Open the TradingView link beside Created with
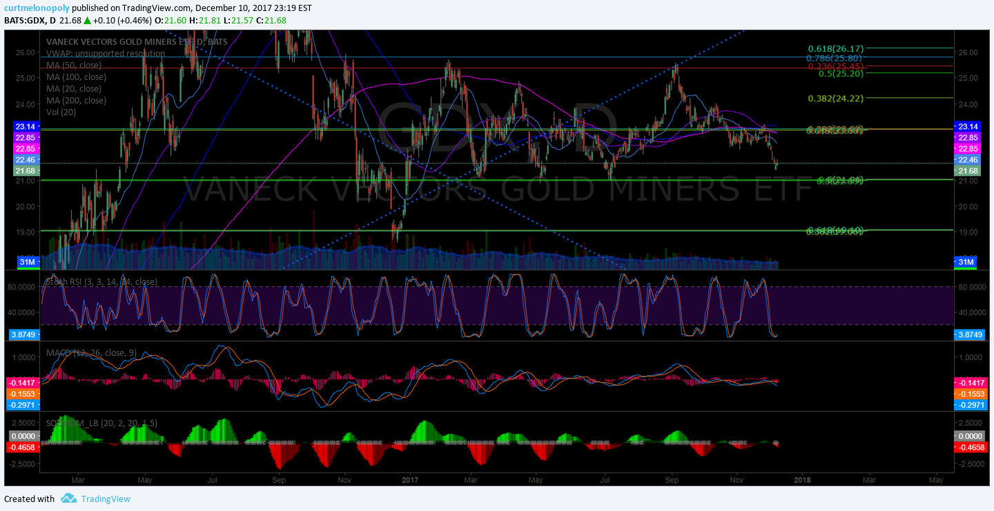 (106, 499)
